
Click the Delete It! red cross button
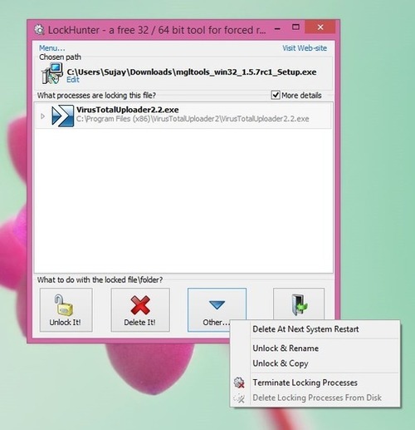coord(140,309)
